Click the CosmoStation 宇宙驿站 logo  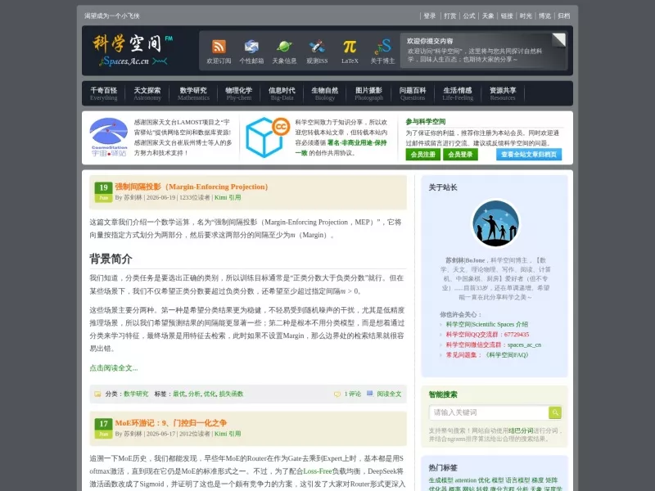coord(109,137)
